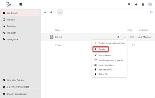Click the 0 B von 5 GB quota entry
This screenshot has height=98, width=155.
pos(21,87)
